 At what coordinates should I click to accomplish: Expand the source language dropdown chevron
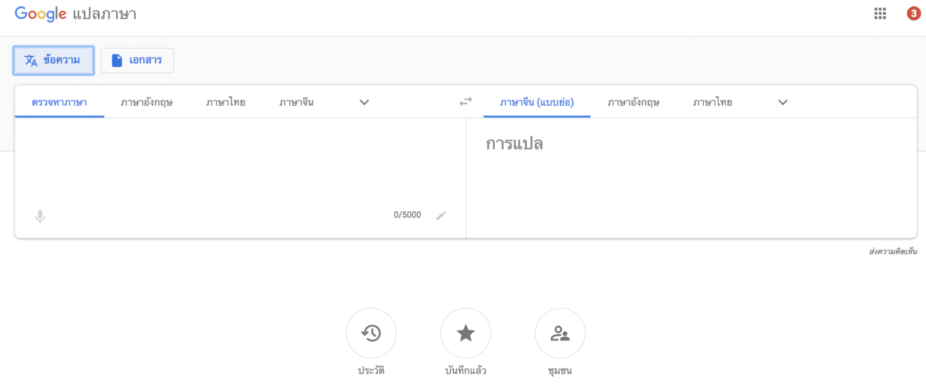[x=364, y=102]
